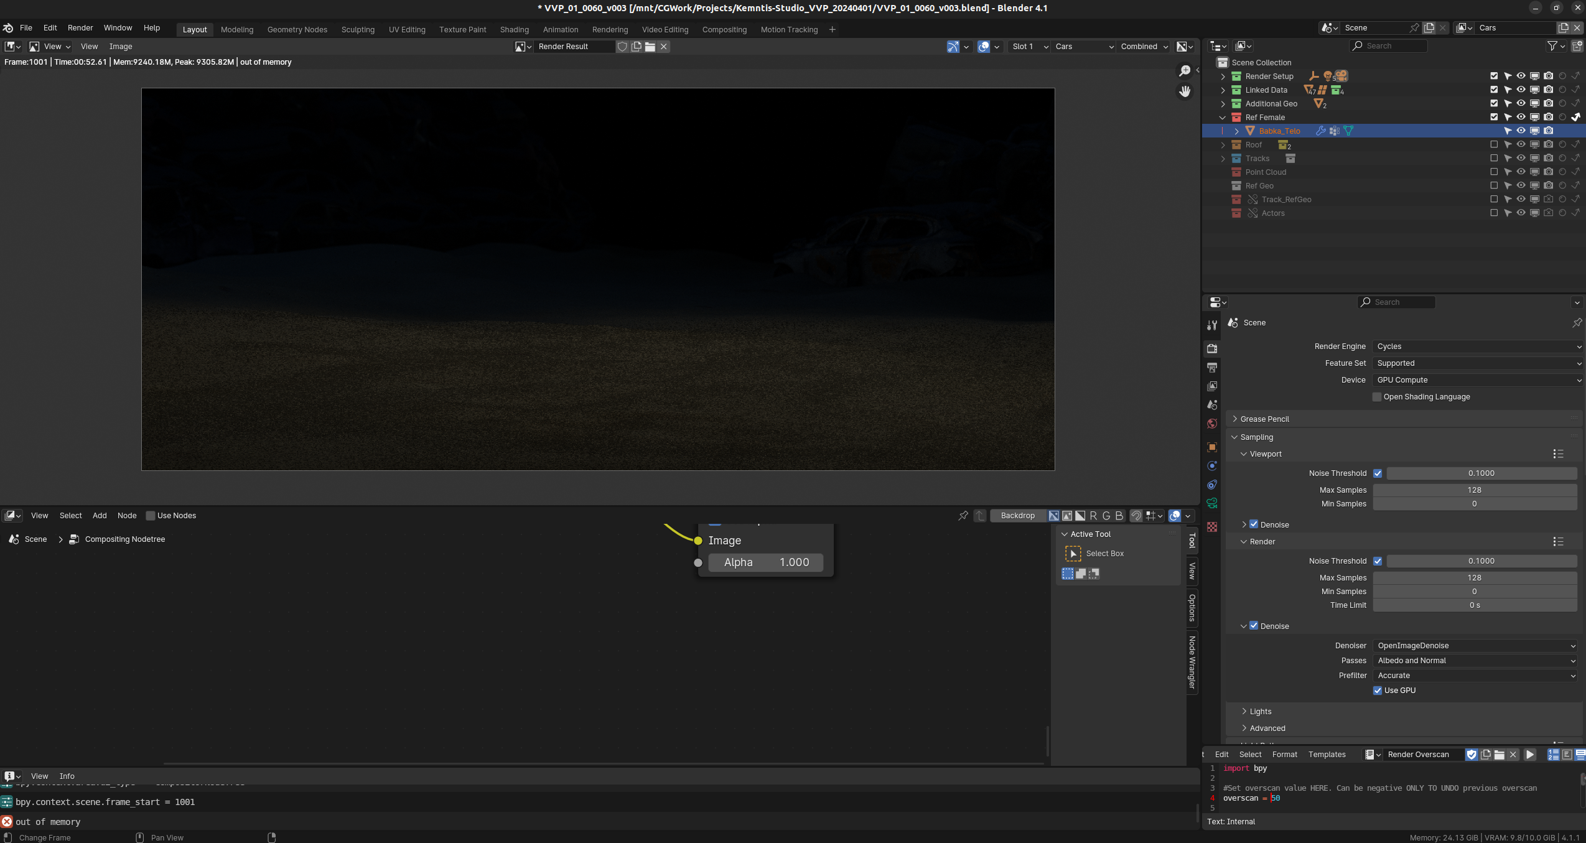Expand the Render Setup collection
Viewport: 1586px width, 843px height.
point(1223,77)
